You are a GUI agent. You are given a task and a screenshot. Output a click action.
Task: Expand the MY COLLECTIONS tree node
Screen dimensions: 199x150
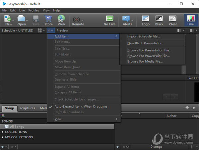tap(3, 137)
